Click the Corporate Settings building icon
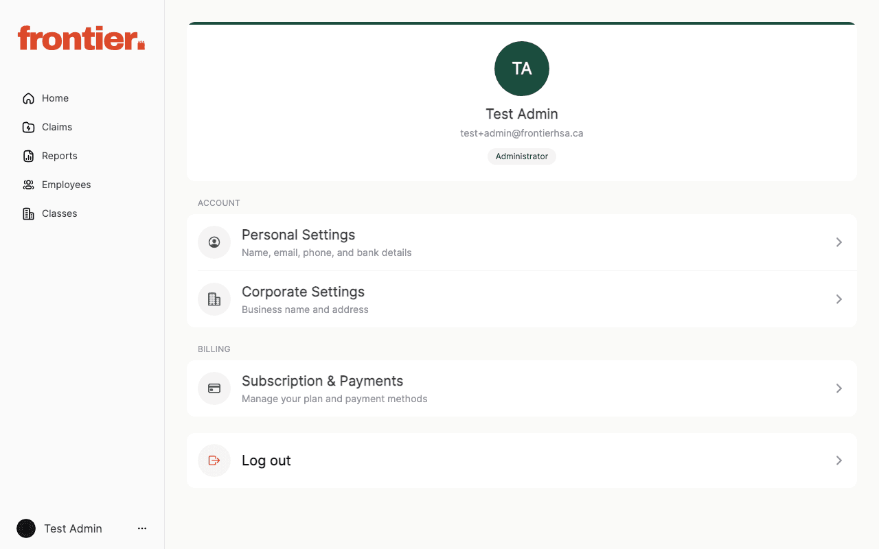879x549 pixels. pos(214,299)
